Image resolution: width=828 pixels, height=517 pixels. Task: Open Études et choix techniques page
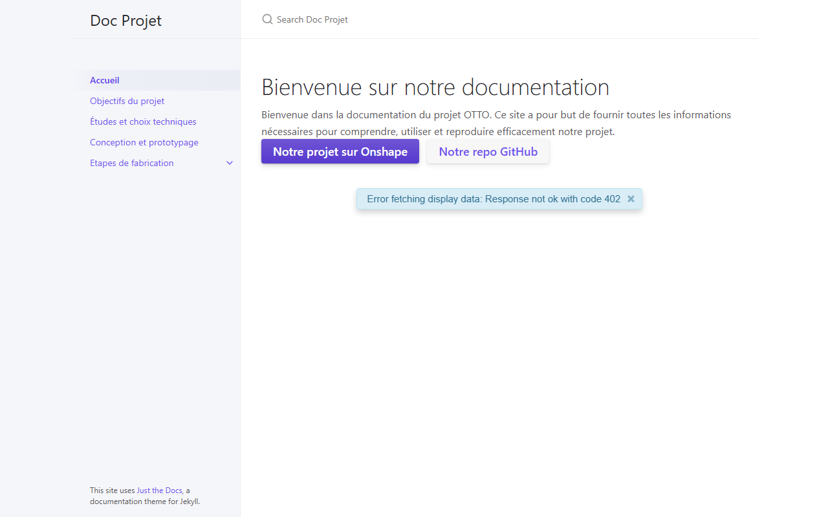pos(155,121)
